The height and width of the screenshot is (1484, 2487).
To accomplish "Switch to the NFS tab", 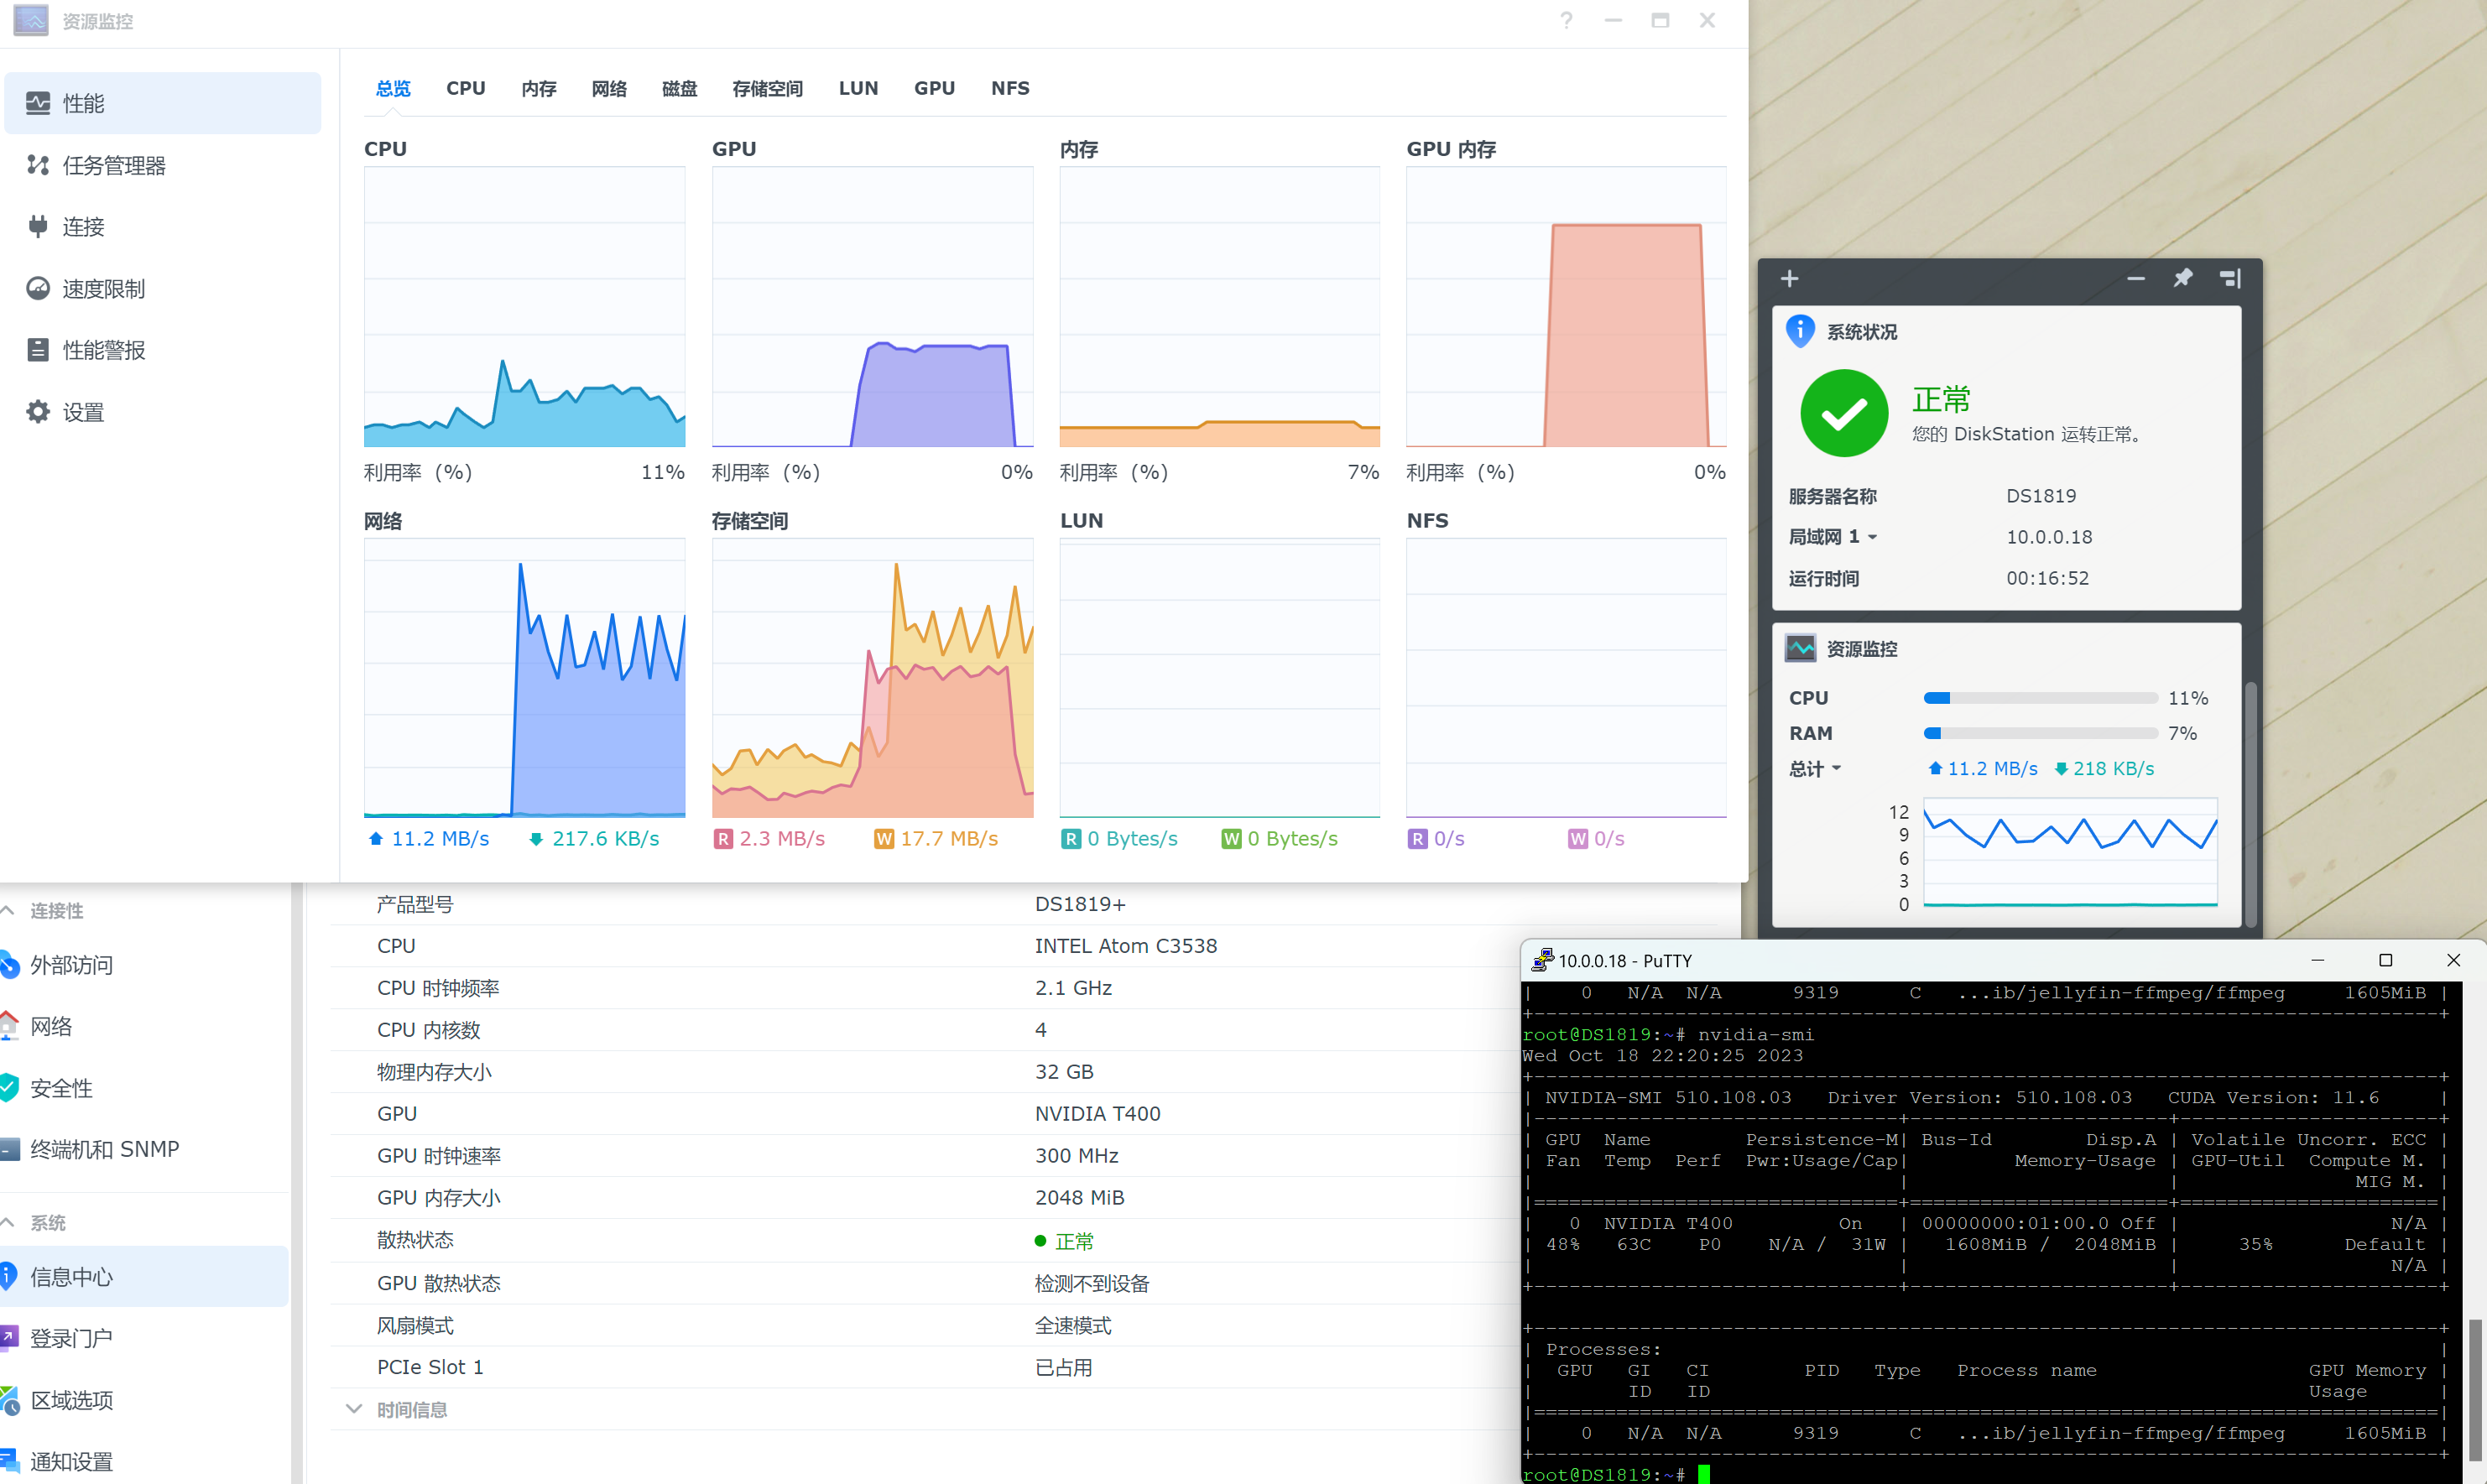I will pos(1010,88).
